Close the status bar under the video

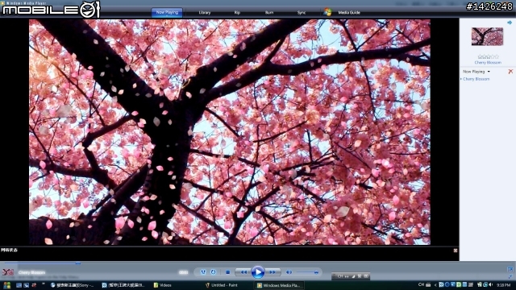coord(455,251)
